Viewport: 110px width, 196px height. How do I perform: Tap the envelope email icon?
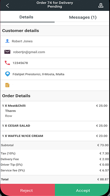7,52
